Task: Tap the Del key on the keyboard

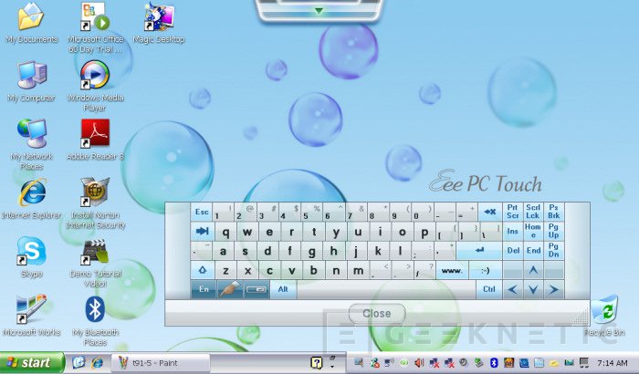Action: (513, 251)
